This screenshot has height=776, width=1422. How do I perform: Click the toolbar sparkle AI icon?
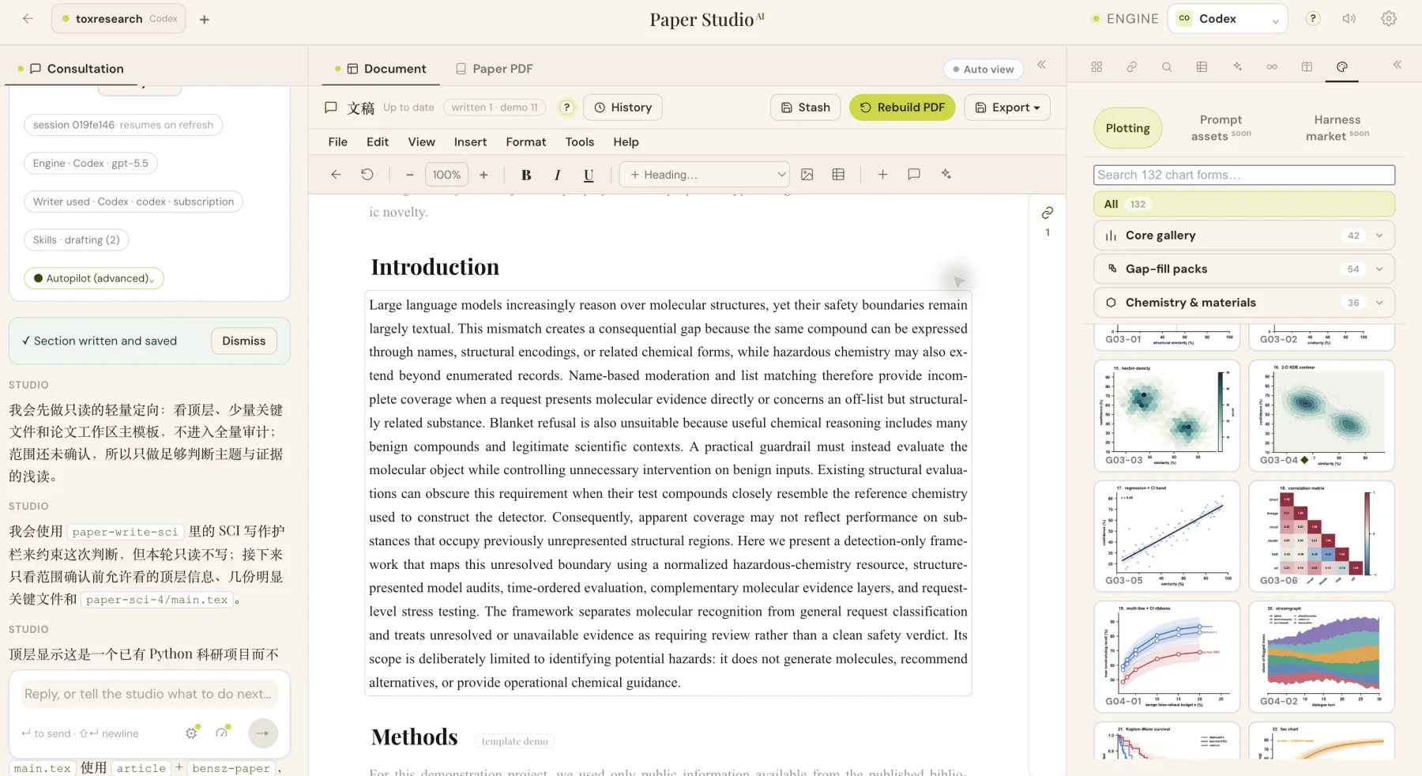point(946,175)
